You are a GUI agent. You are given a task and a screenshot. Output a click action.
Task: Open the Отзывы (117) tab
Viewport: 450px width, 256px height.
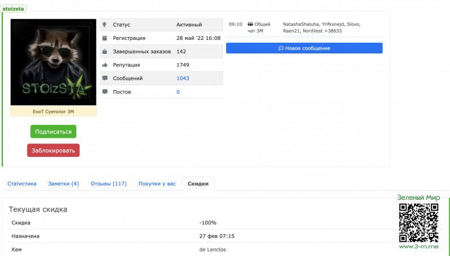pos(109,183)
